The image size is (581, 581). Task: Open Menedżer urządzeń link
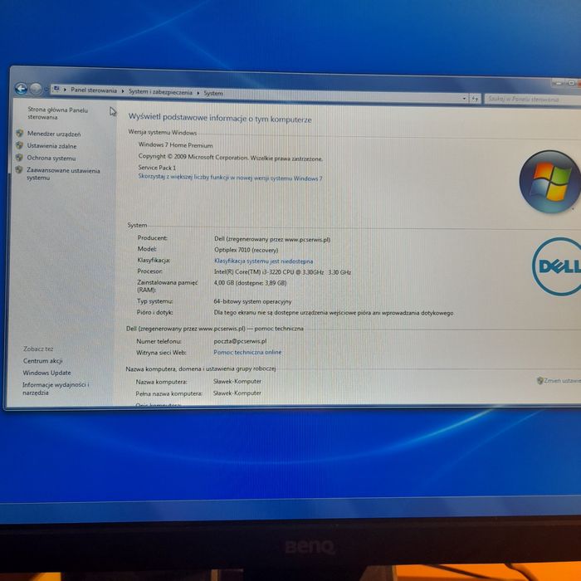(x=54, y=134)
